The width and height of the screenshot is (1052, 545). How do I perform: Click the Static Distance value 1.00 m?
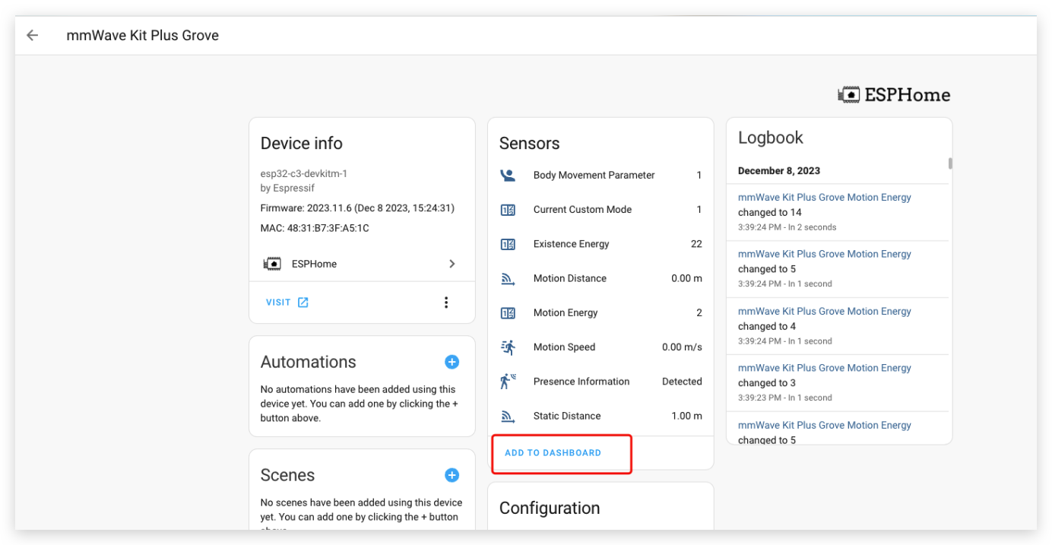point(686,417)
